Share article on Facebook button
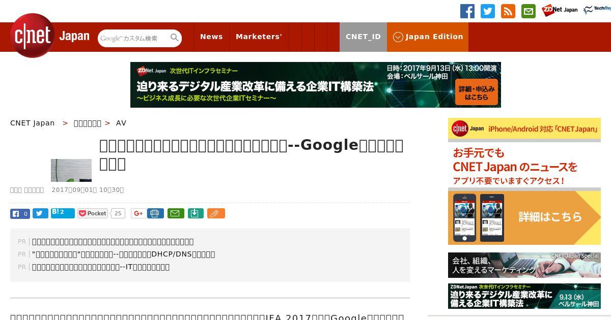Screen dimensions: 611x320 (20, 213)
